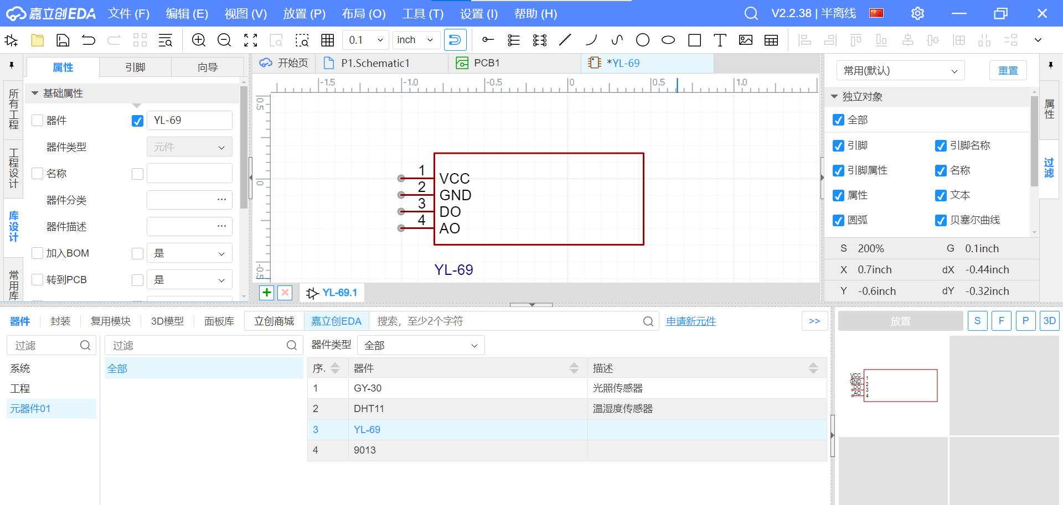Toggle the 转到PCB checkbox
Image resolution: width=1063 pixels, height=505 pixels.
tap(38, 279)
